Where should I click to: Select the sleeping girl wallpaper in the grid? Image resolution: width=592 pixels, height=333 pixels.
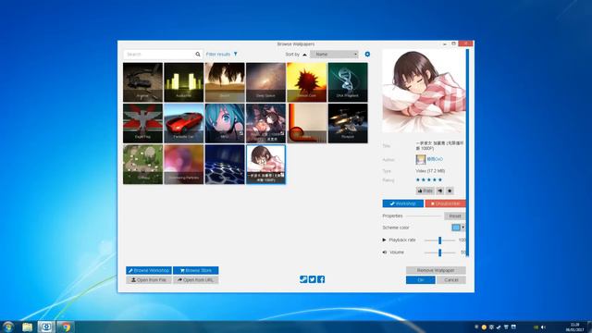click(x=265, y=165)
